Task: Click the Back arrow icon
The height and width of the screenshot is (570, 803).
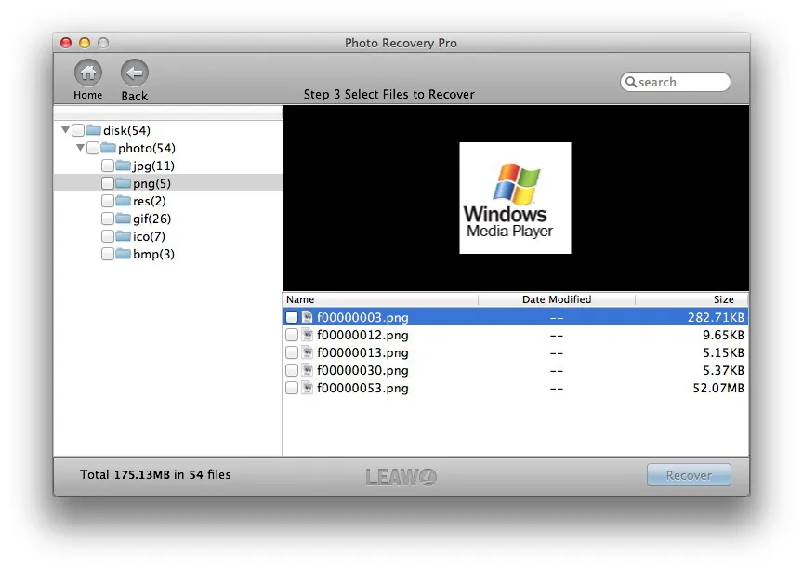Action: click(135, 73)
